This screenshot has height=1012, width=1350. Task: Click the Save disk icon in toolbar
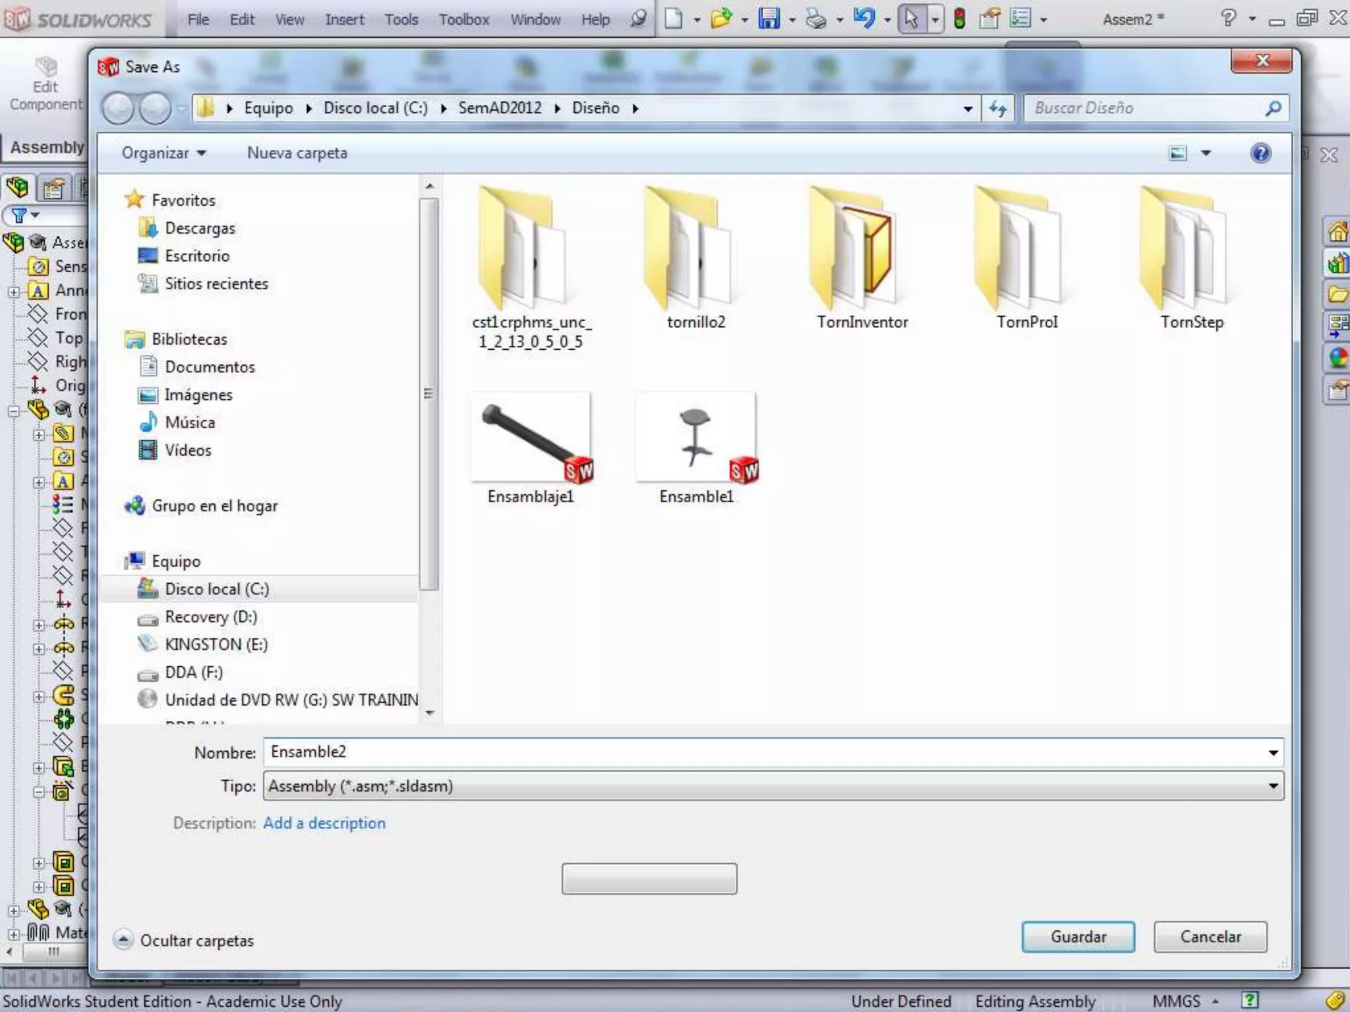[x=769, y=18]
